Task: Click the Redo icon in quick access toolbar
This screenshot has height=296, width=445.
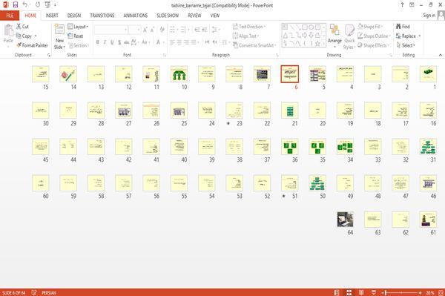Action: [x=38, y=5]
